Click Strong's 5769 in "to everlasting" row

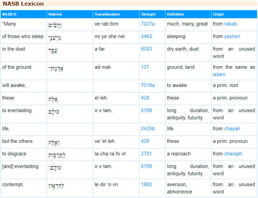146,110
